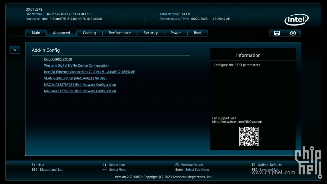The height and width of the screenshot is (184, 327).
Task: Click the Processor i5-9300H text
Action: 72,19
